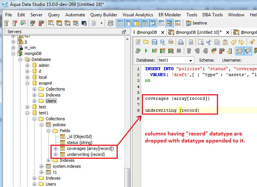
Task: Select the _id (ObjectId) field
Action: pyautogui.click(x=79, y=137)
